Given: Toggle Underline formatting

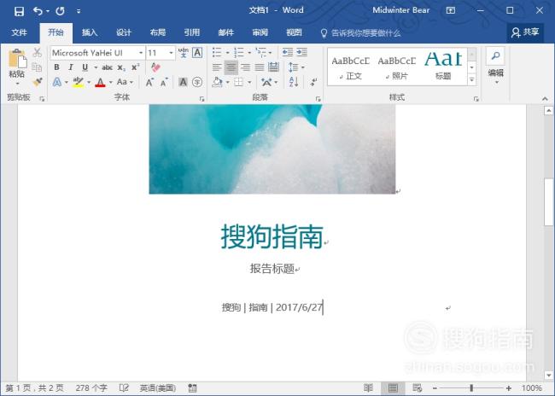Looking at the screenshot, I should pos(85,67).
